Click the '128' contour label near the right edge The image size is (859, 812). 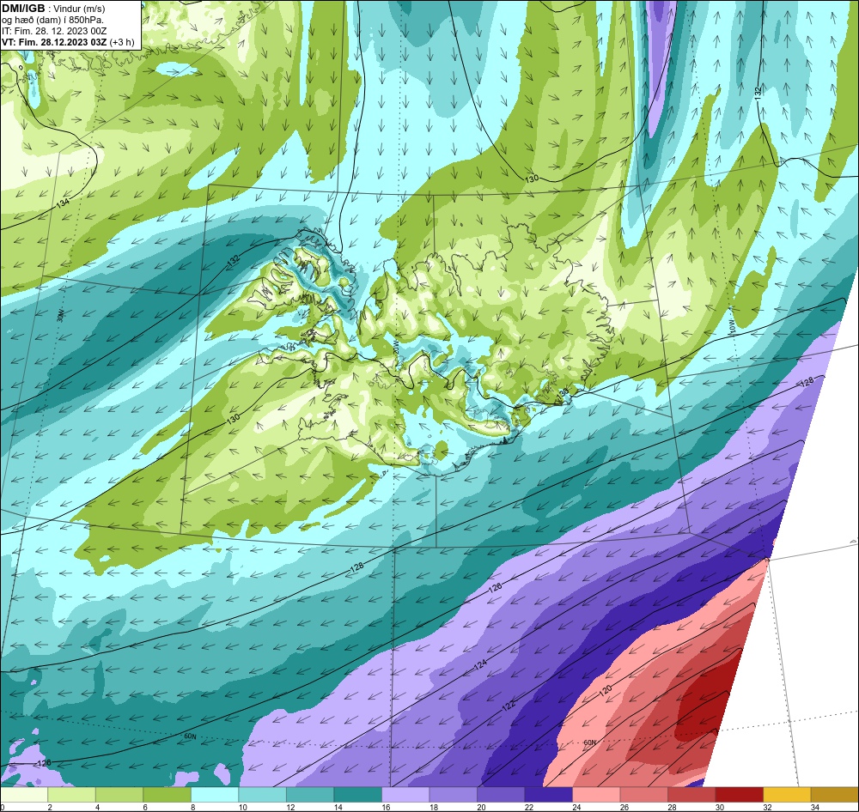click(807, 383)
